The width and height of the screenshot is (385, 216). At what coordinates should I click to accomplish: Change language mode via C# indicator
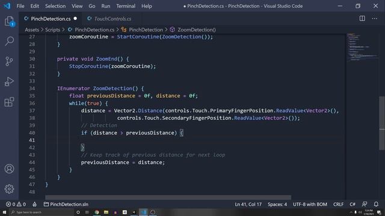coord(353,204)
